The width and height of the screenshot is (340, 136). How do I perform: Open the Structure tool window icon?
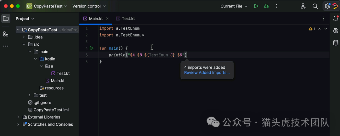(x=6, y=34)
